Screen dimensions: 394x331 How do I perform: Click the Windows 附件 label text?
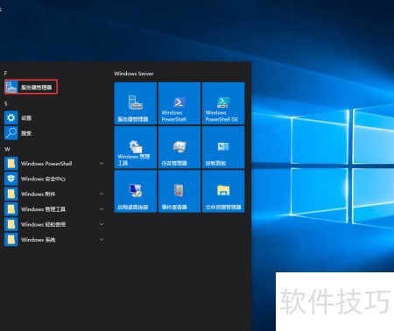(39, 194)
